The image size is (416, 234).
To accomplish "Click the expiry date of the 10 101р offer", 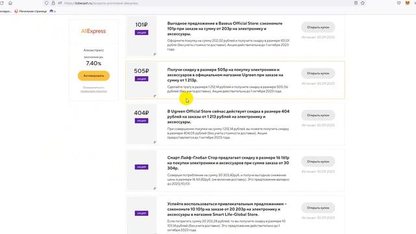I will tap(318, 218).
